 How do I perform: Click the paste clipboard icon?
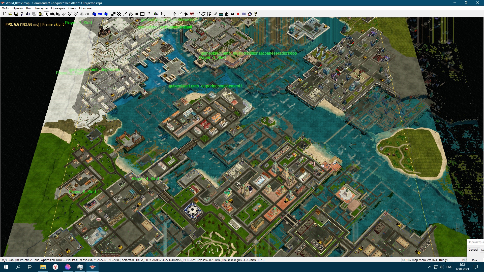(34, 14)
